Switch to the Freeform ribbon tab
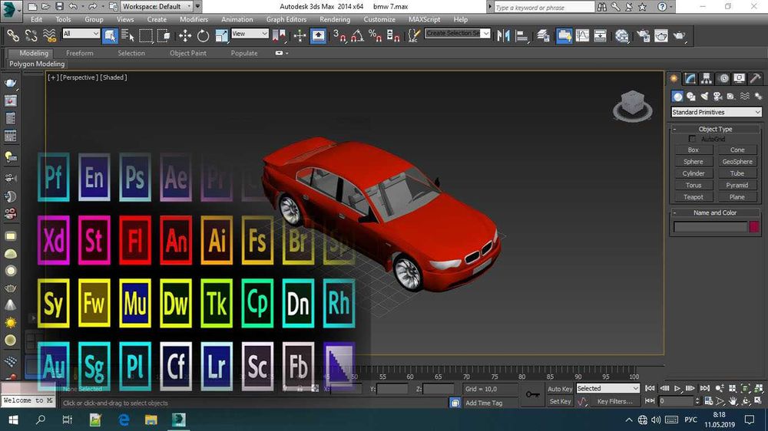This screenshot has width=768, height=431. coord(79,53)
